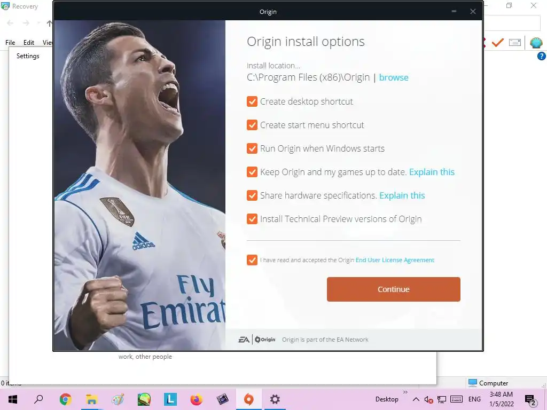
Task: Select the Settings item in Recovery window
Action: 28,56
